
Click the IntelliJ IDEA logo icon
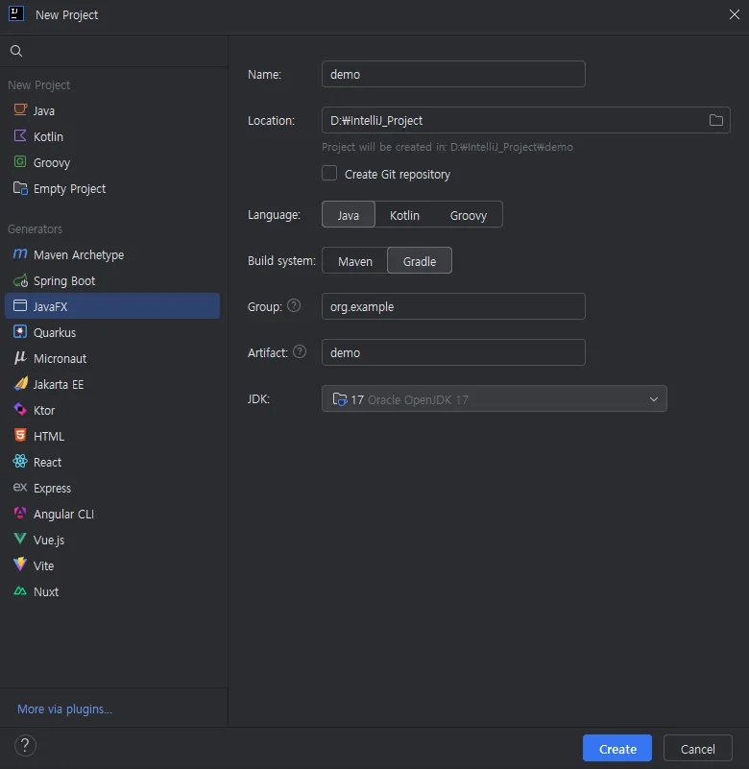click(16, 13)
